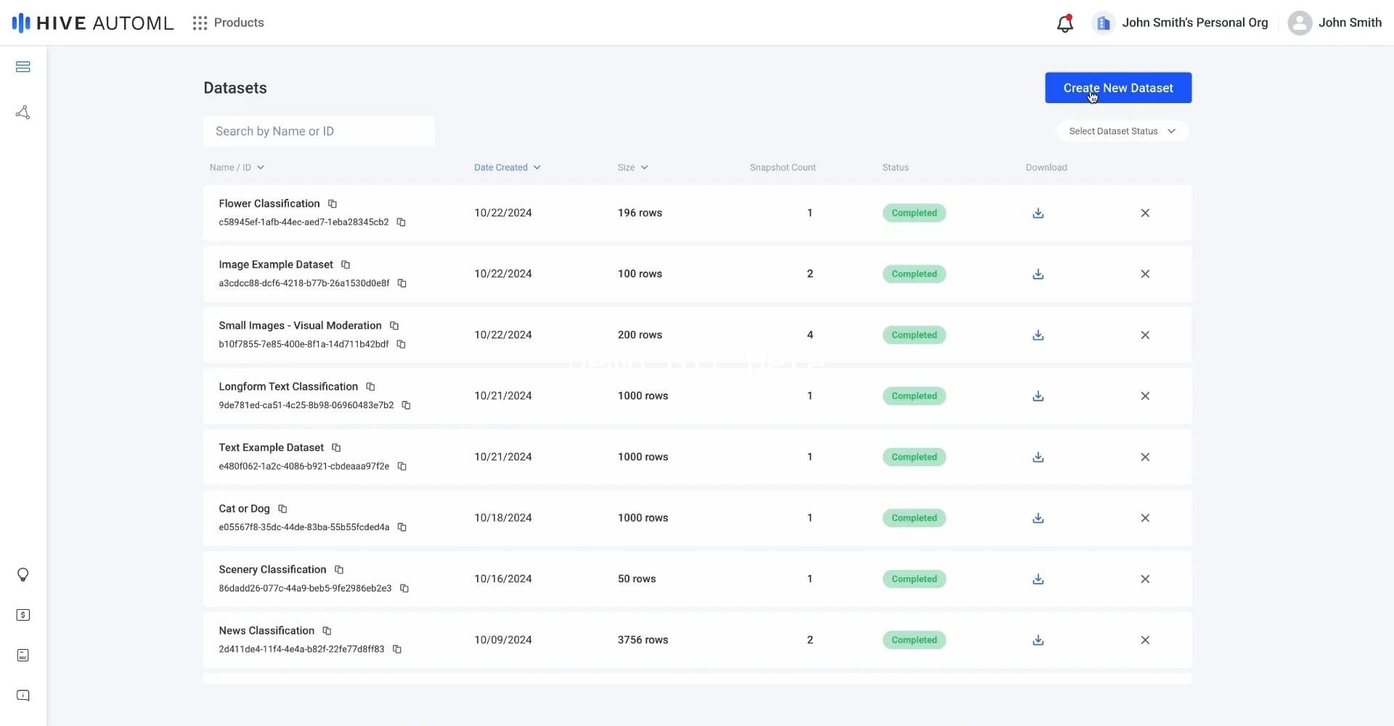The height and width of the screenshot is (726, 1394).
Task: Download the Flower Classification dataset
Action: tap(1038, 213)
